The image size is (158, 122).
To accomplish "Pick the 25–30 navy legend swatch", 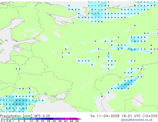I will coord(50,119).
